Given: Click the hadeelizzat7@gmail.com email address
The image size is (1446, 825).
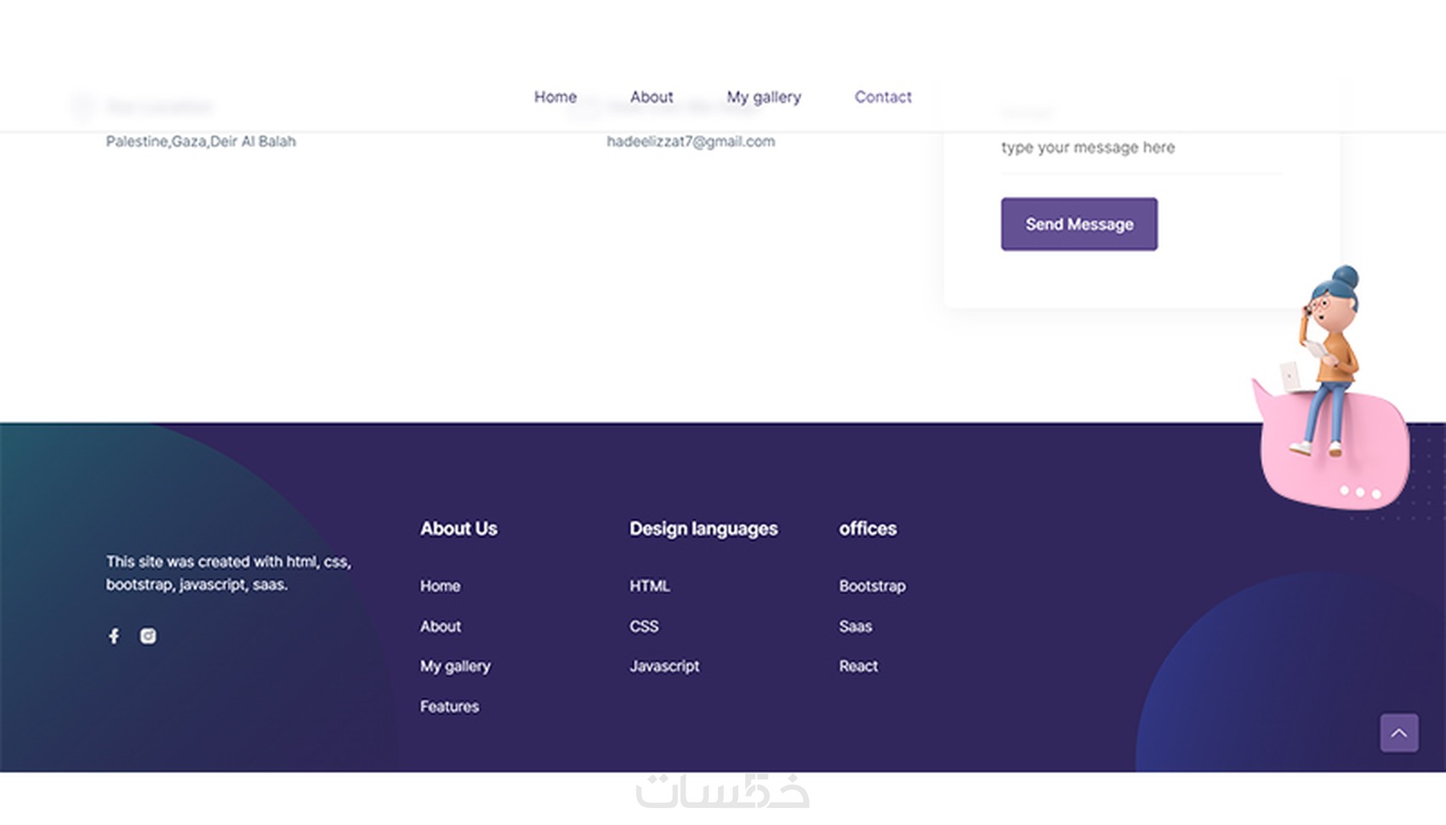Looking at the screenshot, I should (x=691, y=141).
